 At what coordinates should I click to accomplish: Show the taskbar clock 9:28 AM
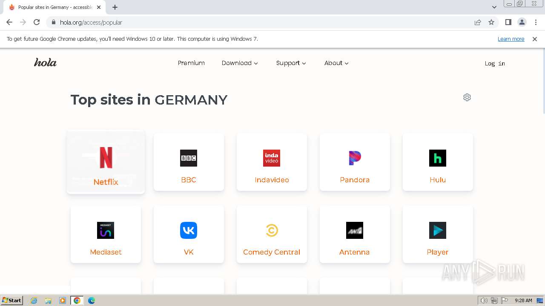[x=523, y=300]
